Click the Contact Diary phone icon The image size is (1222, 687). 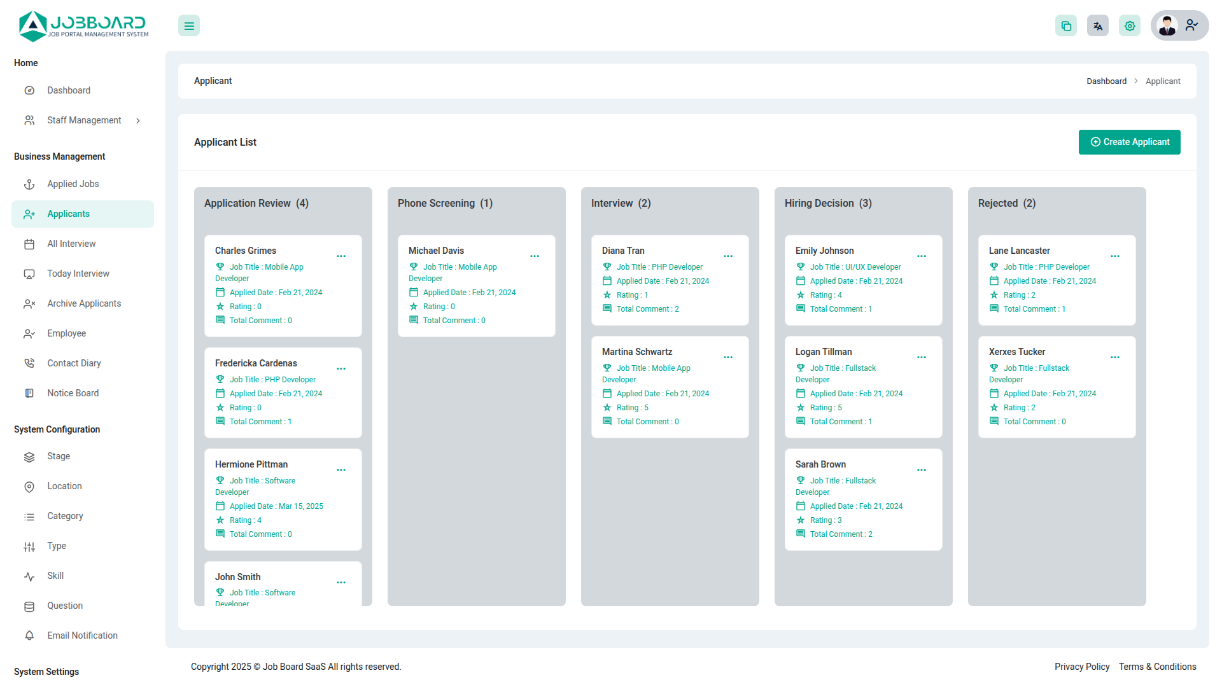29,363
